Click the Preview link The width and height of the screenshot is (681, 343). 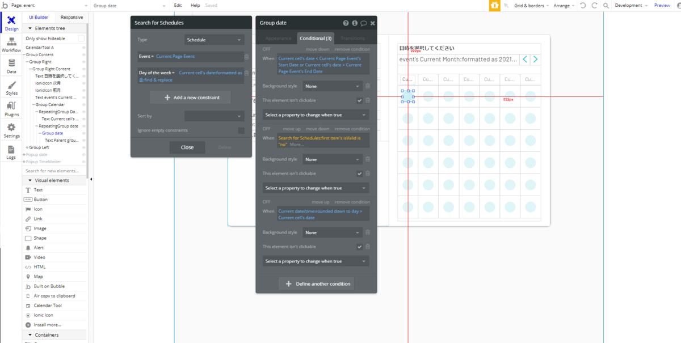[x=662, y=5]
